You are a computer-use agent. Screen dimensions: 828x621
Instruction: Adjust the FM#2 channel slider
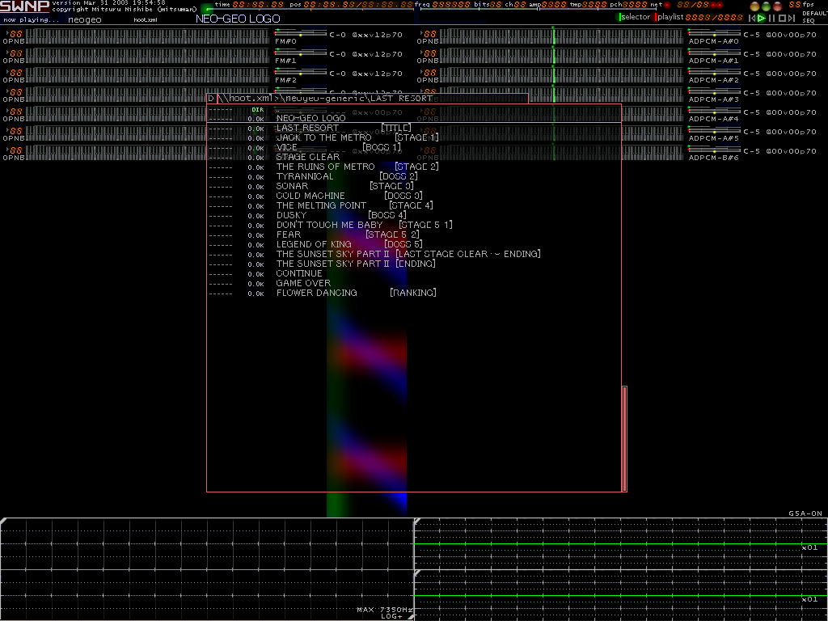click(301, 73)
